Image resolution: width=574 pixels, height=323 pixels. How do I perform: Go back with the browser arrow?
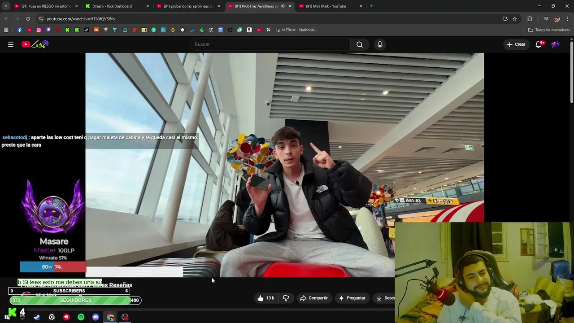(6, 19)
